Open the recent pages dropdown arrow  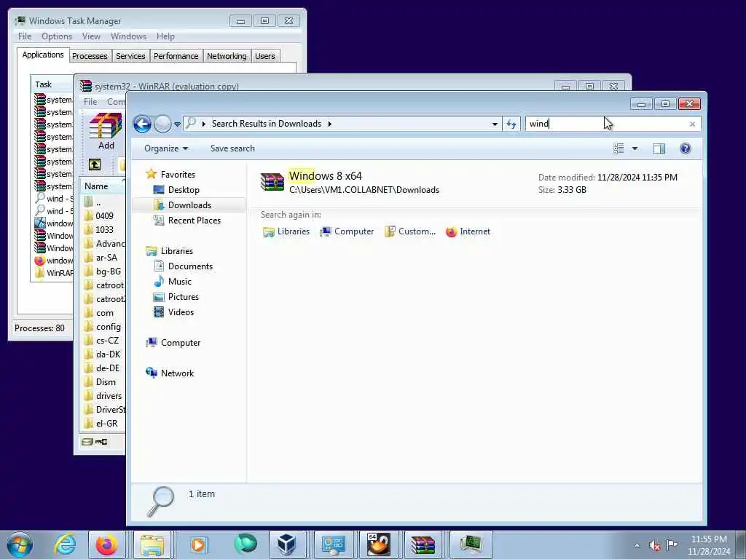coord(177,124)
